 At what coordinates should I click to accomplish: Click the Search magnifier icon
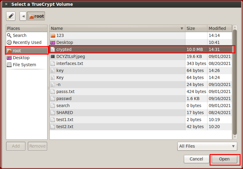(x=9, y=35)
